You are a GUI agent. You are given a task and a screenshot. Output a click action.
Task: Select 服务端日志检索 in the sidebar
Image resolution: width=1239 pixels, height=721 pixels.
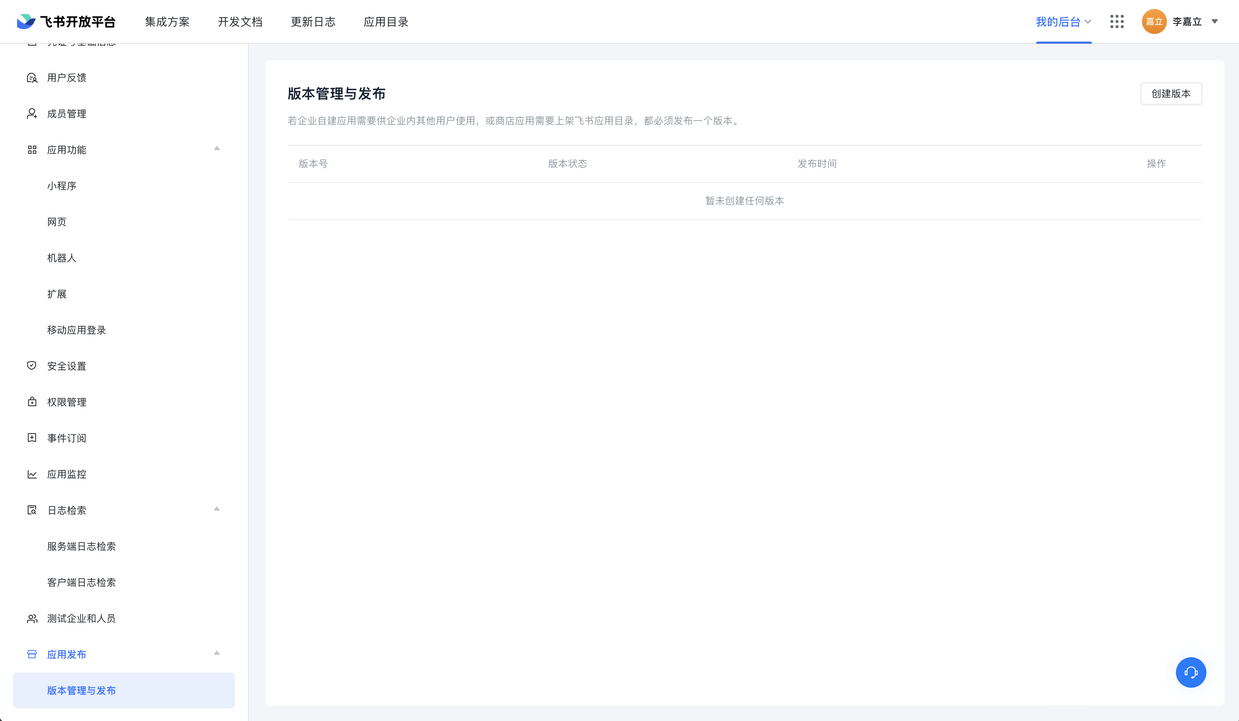(x=81, y=546)
